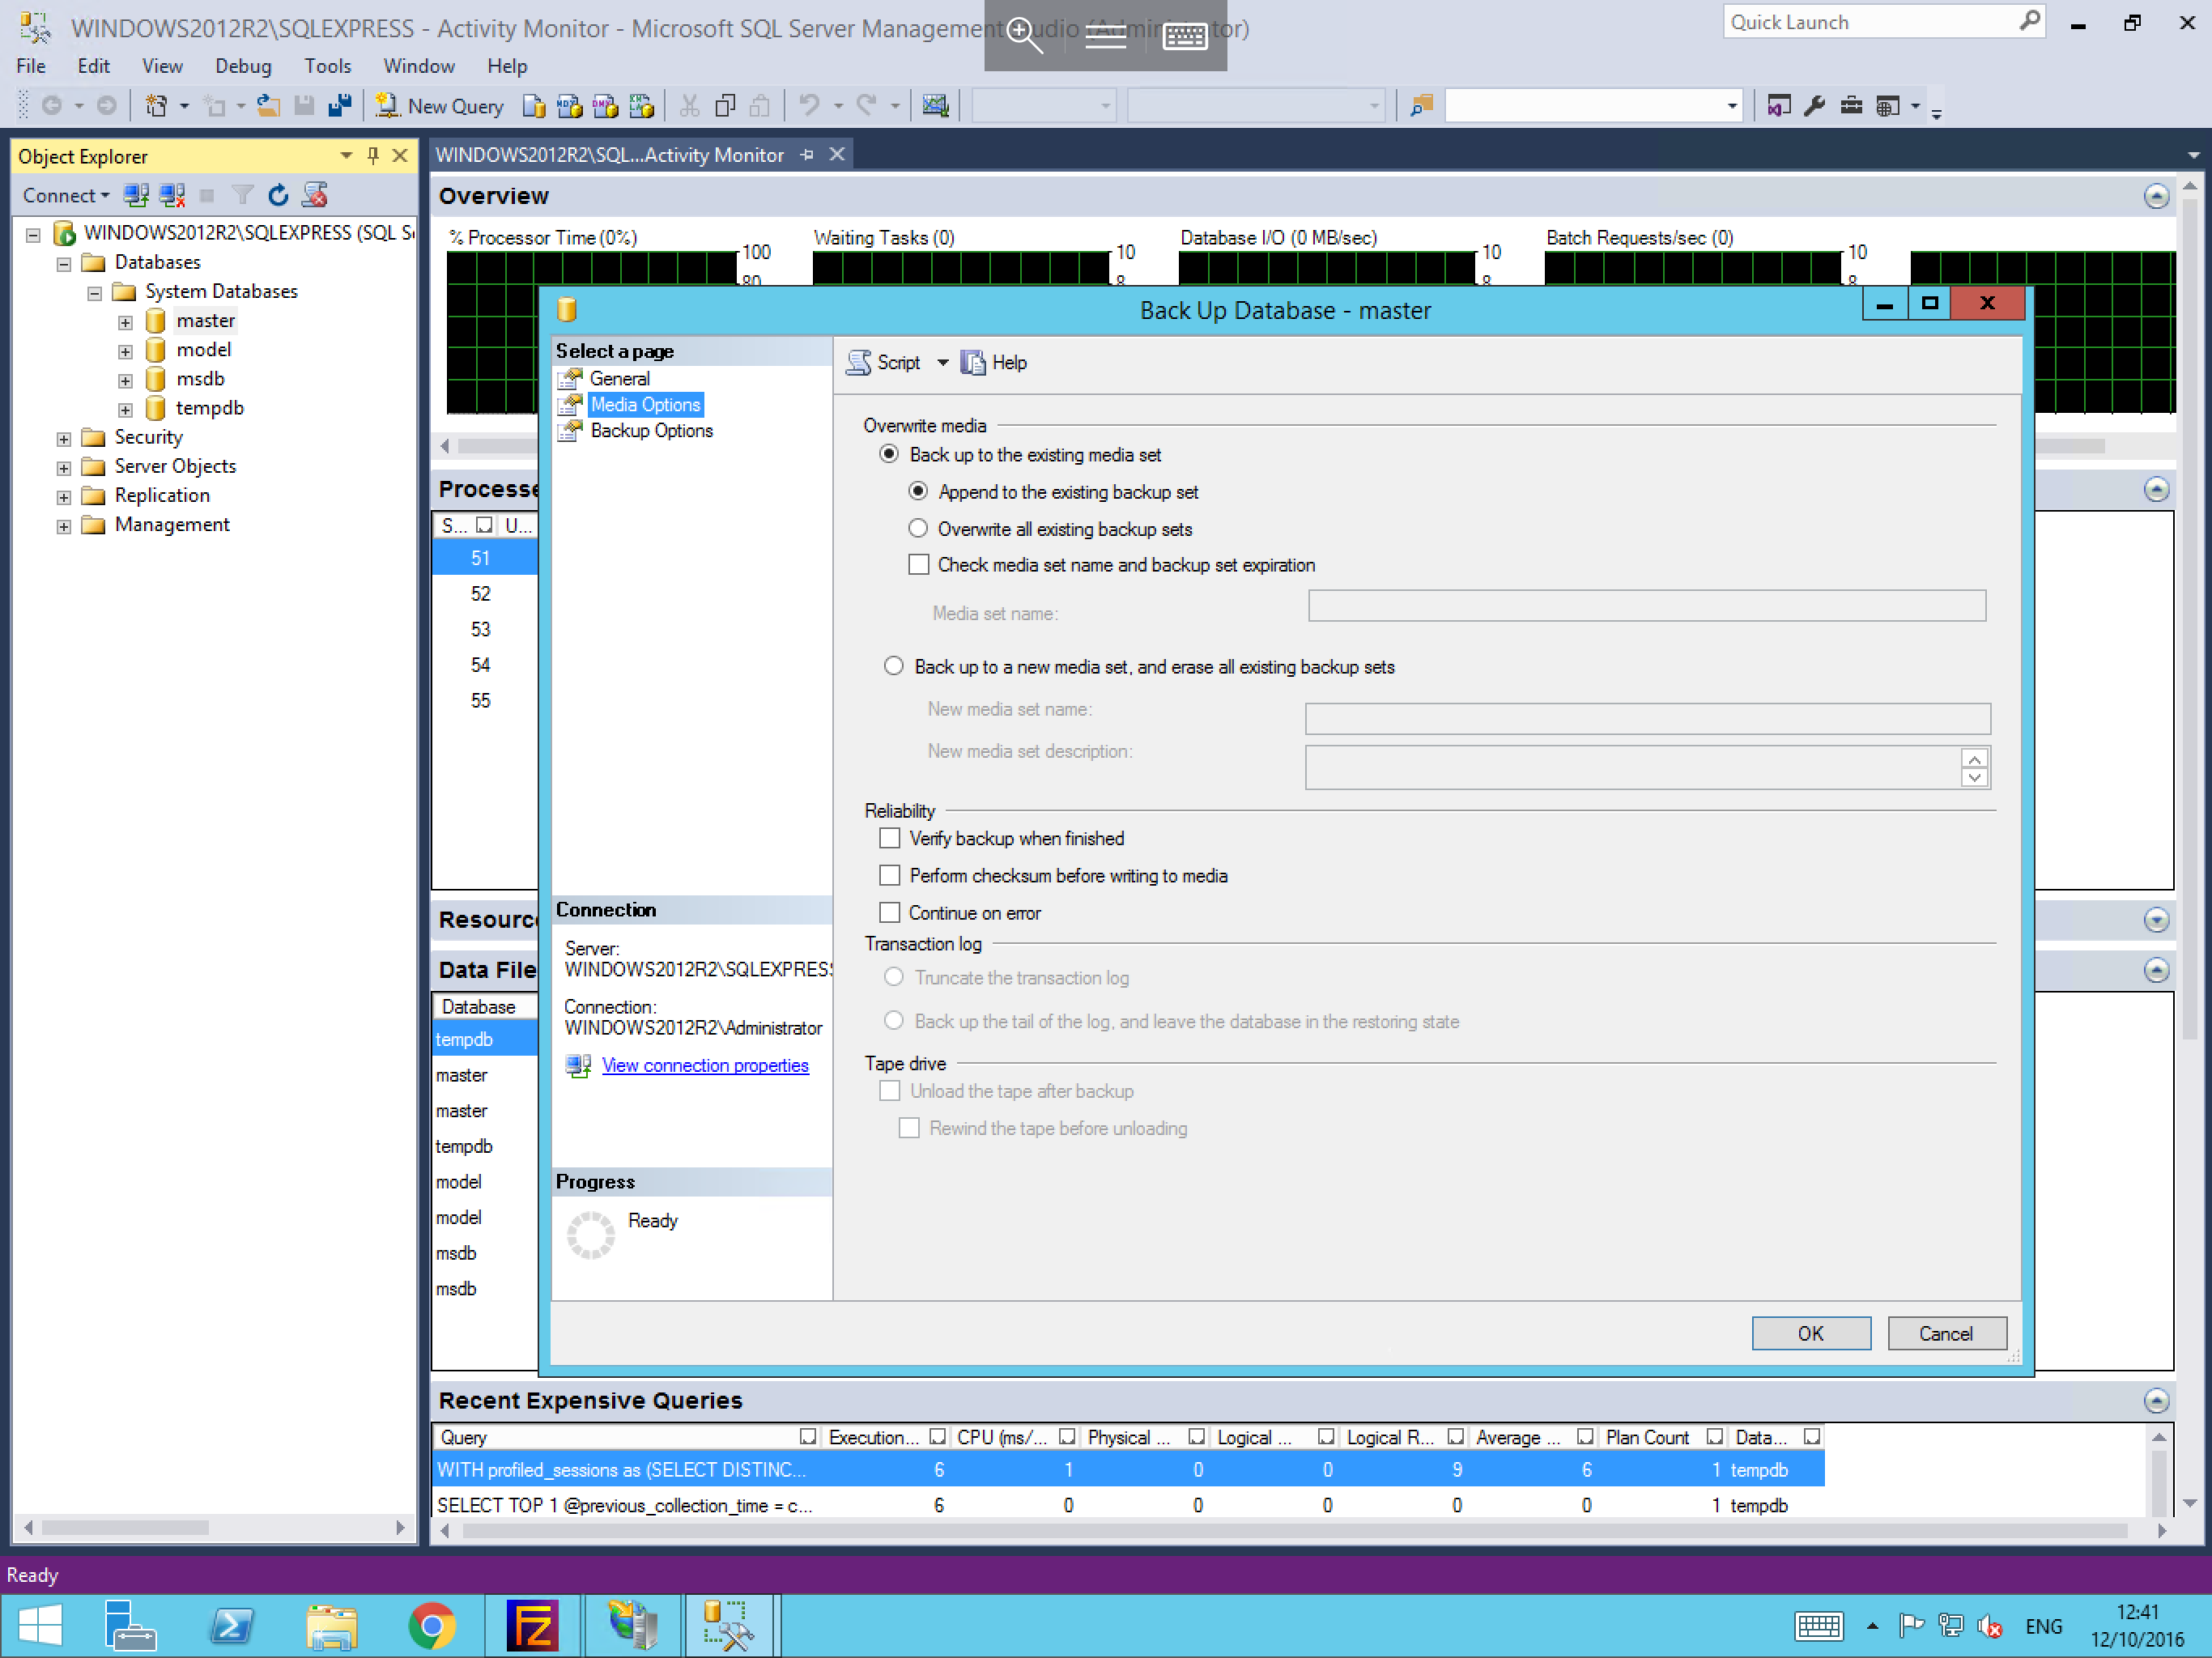Expand the Server Objects folder

click(x=64, y=467)
